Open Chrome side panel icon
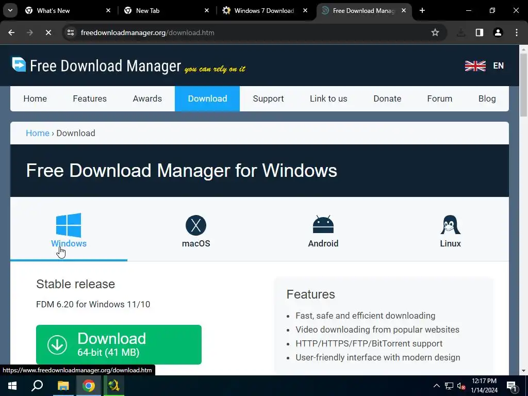The image size is (528, 396). [480, 32]
